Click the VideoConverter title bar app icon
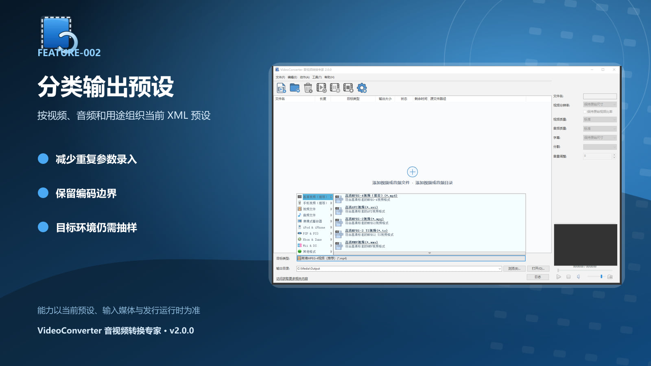 (277, 70)
